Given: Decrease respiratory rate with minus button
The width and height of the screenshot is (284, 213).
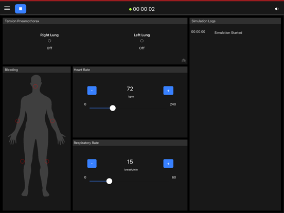Looking at the screenshot, I should pyautogui.click(x=92, y=164).
